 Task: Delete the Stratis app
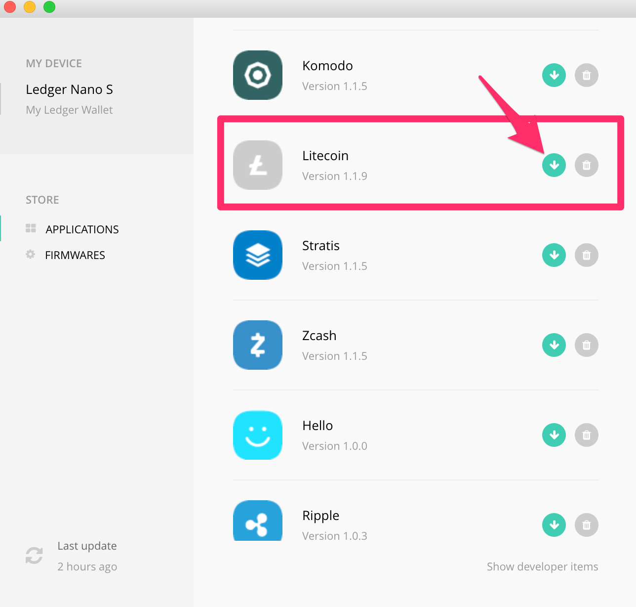pos(587,255)
